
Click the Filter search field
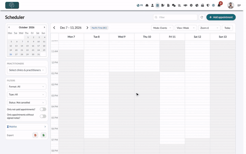pyautogui.click(x=175, y=17)
